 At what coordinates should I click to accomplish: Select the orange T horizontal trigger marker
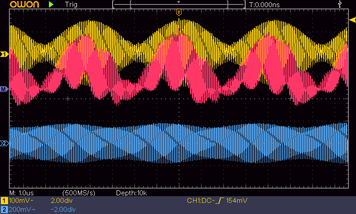tap(178, 12)
